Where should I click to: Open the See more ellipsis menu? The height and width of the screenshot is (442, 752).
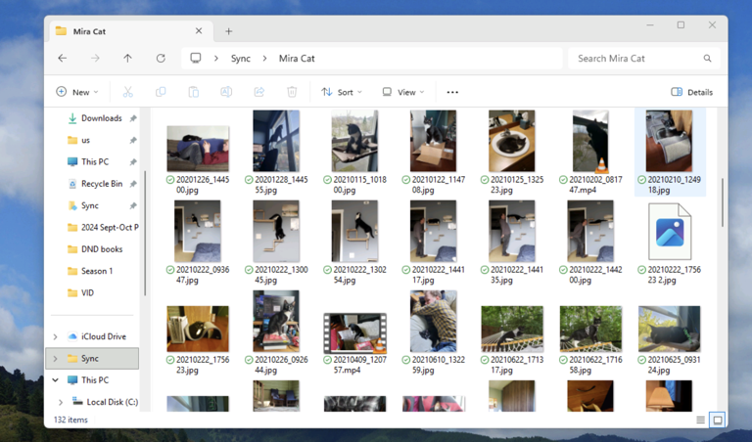coord(452,92)
